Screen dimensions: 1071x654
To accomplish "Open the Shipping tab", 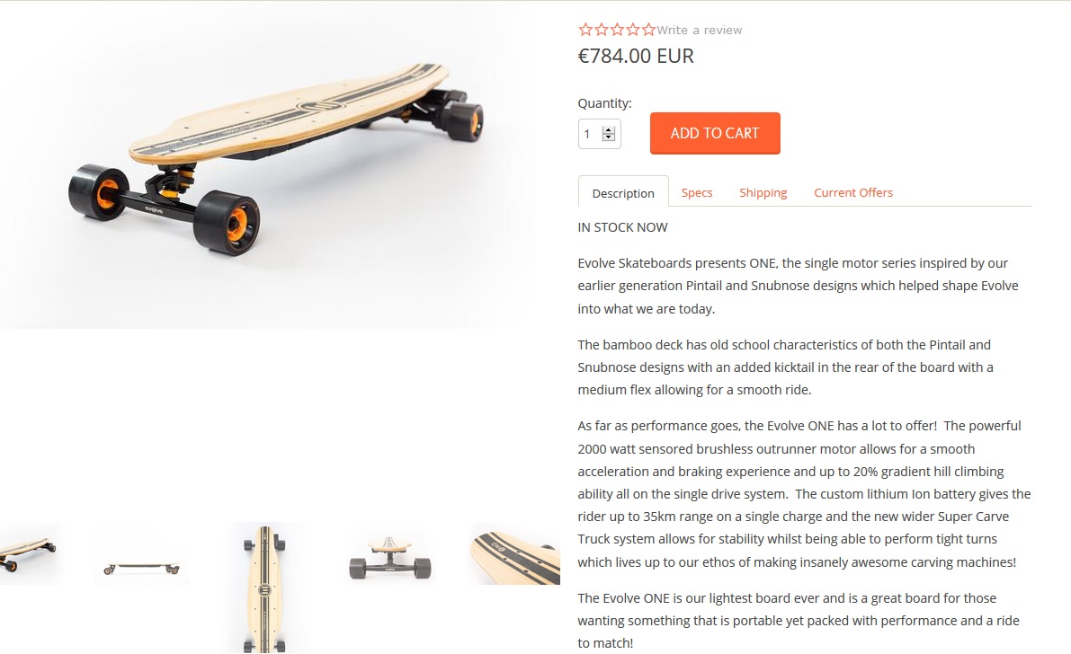I will click(763, 192).
